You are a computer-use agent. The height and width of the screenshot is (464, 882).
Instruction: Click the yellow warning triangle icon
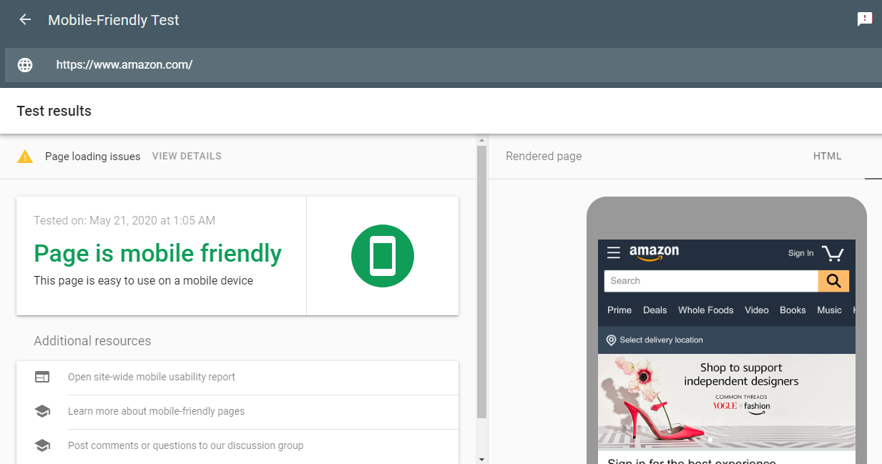point(25,157)
